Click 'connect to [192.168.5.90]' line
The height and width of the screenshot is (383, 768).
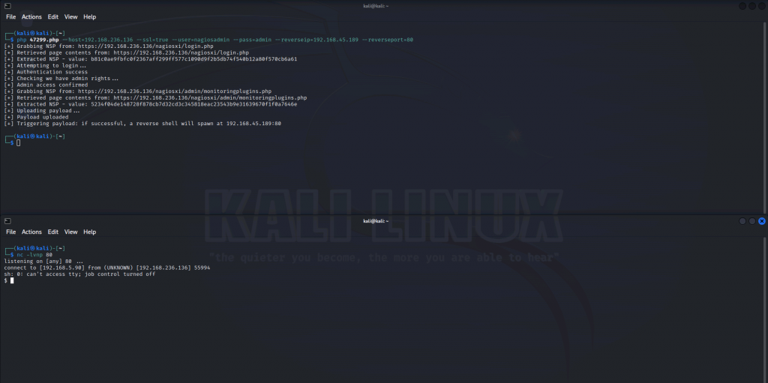coord(107,268)
